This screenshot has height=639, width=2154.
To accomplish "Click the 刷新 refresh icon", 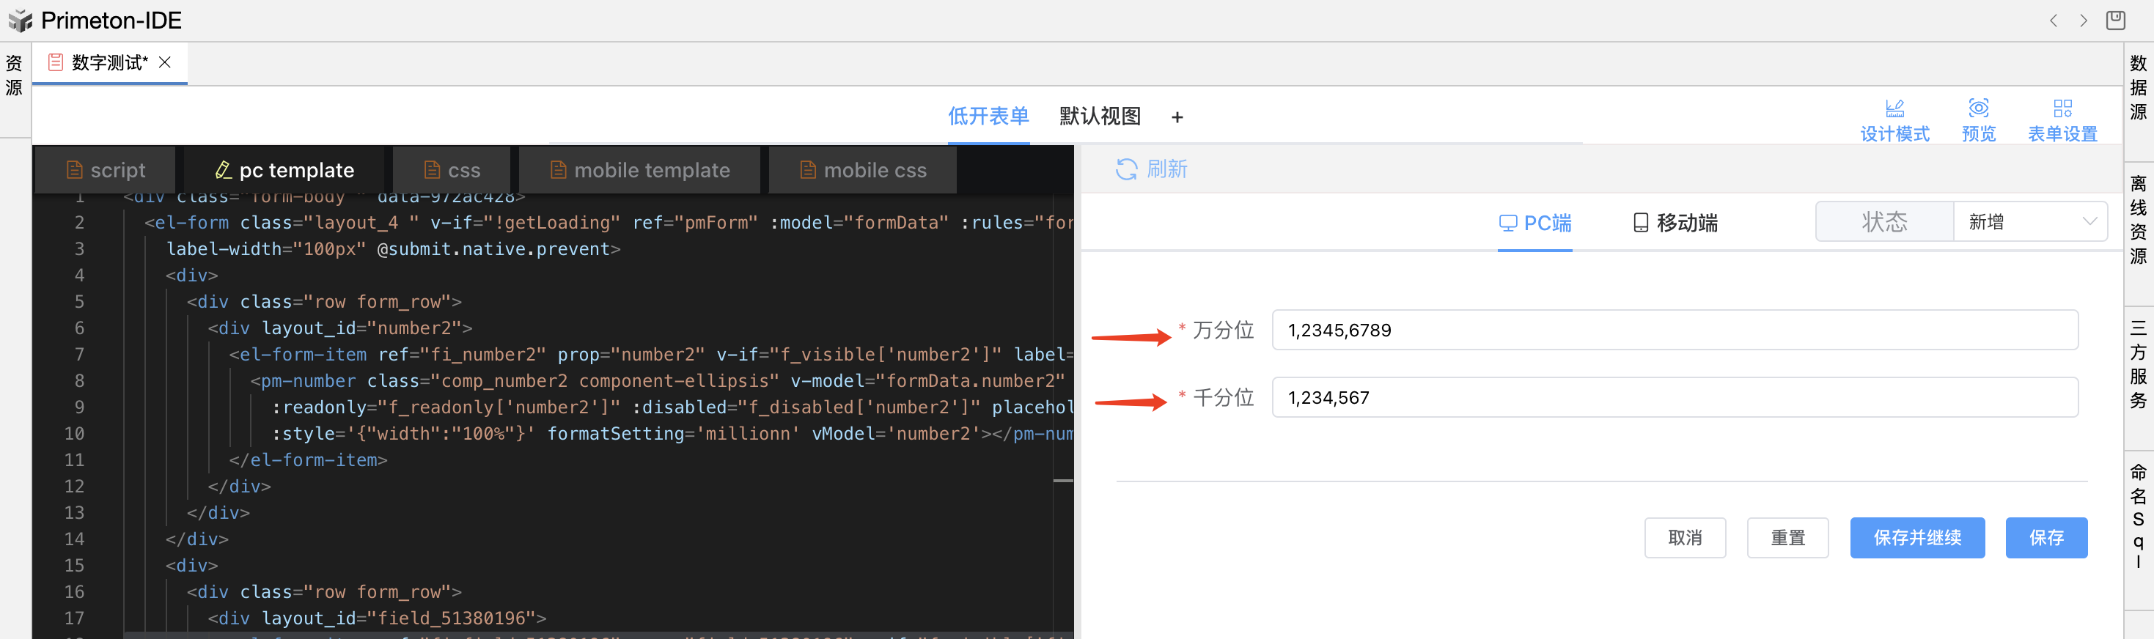I will (1126, 169).
